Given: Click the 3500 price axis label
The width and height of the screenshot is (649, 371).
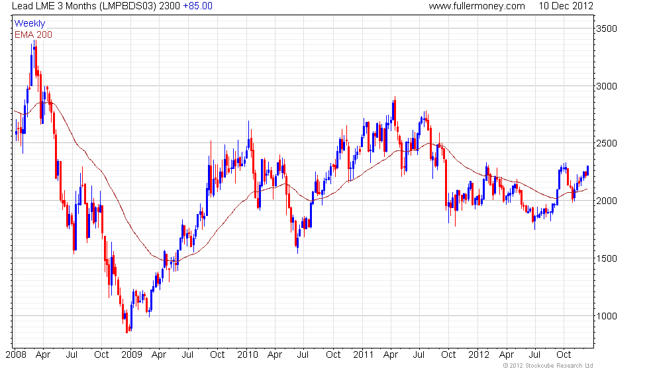Looking at the screenshot, I should click(x=607, y=28).
